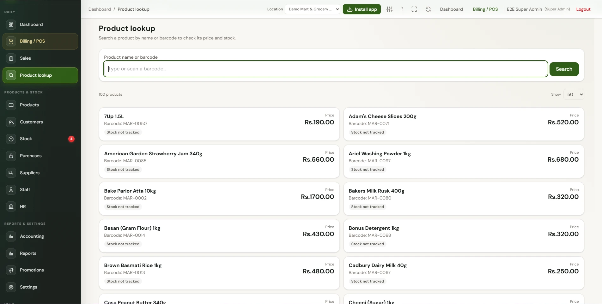Select the 7Up 1.5L product card
The width and height of the screenshot is (602, 304).
(x=219, y=124)
